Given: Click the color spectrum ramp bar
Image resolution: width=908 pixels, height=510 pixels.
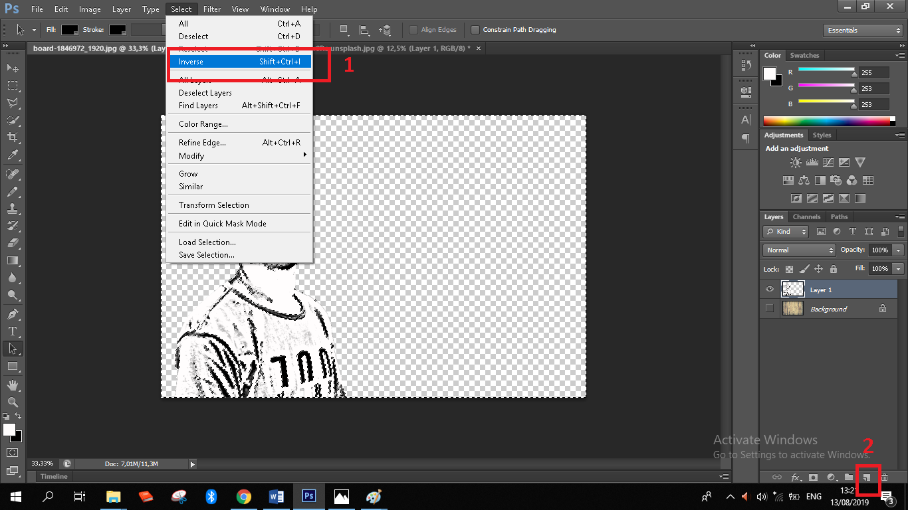Looking at the screenshot, I should tap(826, 121).
